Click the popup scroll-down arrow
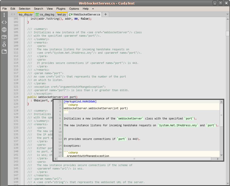Screen dimensions: 230x186 click(221, 155)
